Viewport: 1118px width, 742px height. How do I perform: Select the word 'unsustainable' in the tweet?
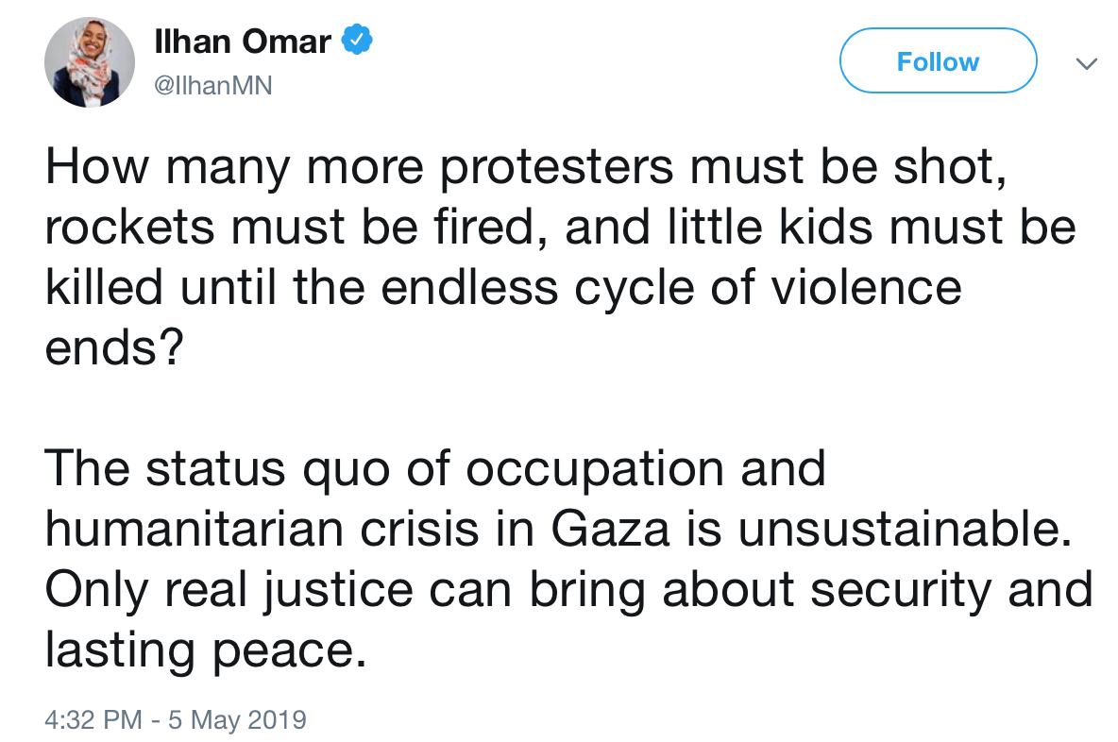click(899, 530)
